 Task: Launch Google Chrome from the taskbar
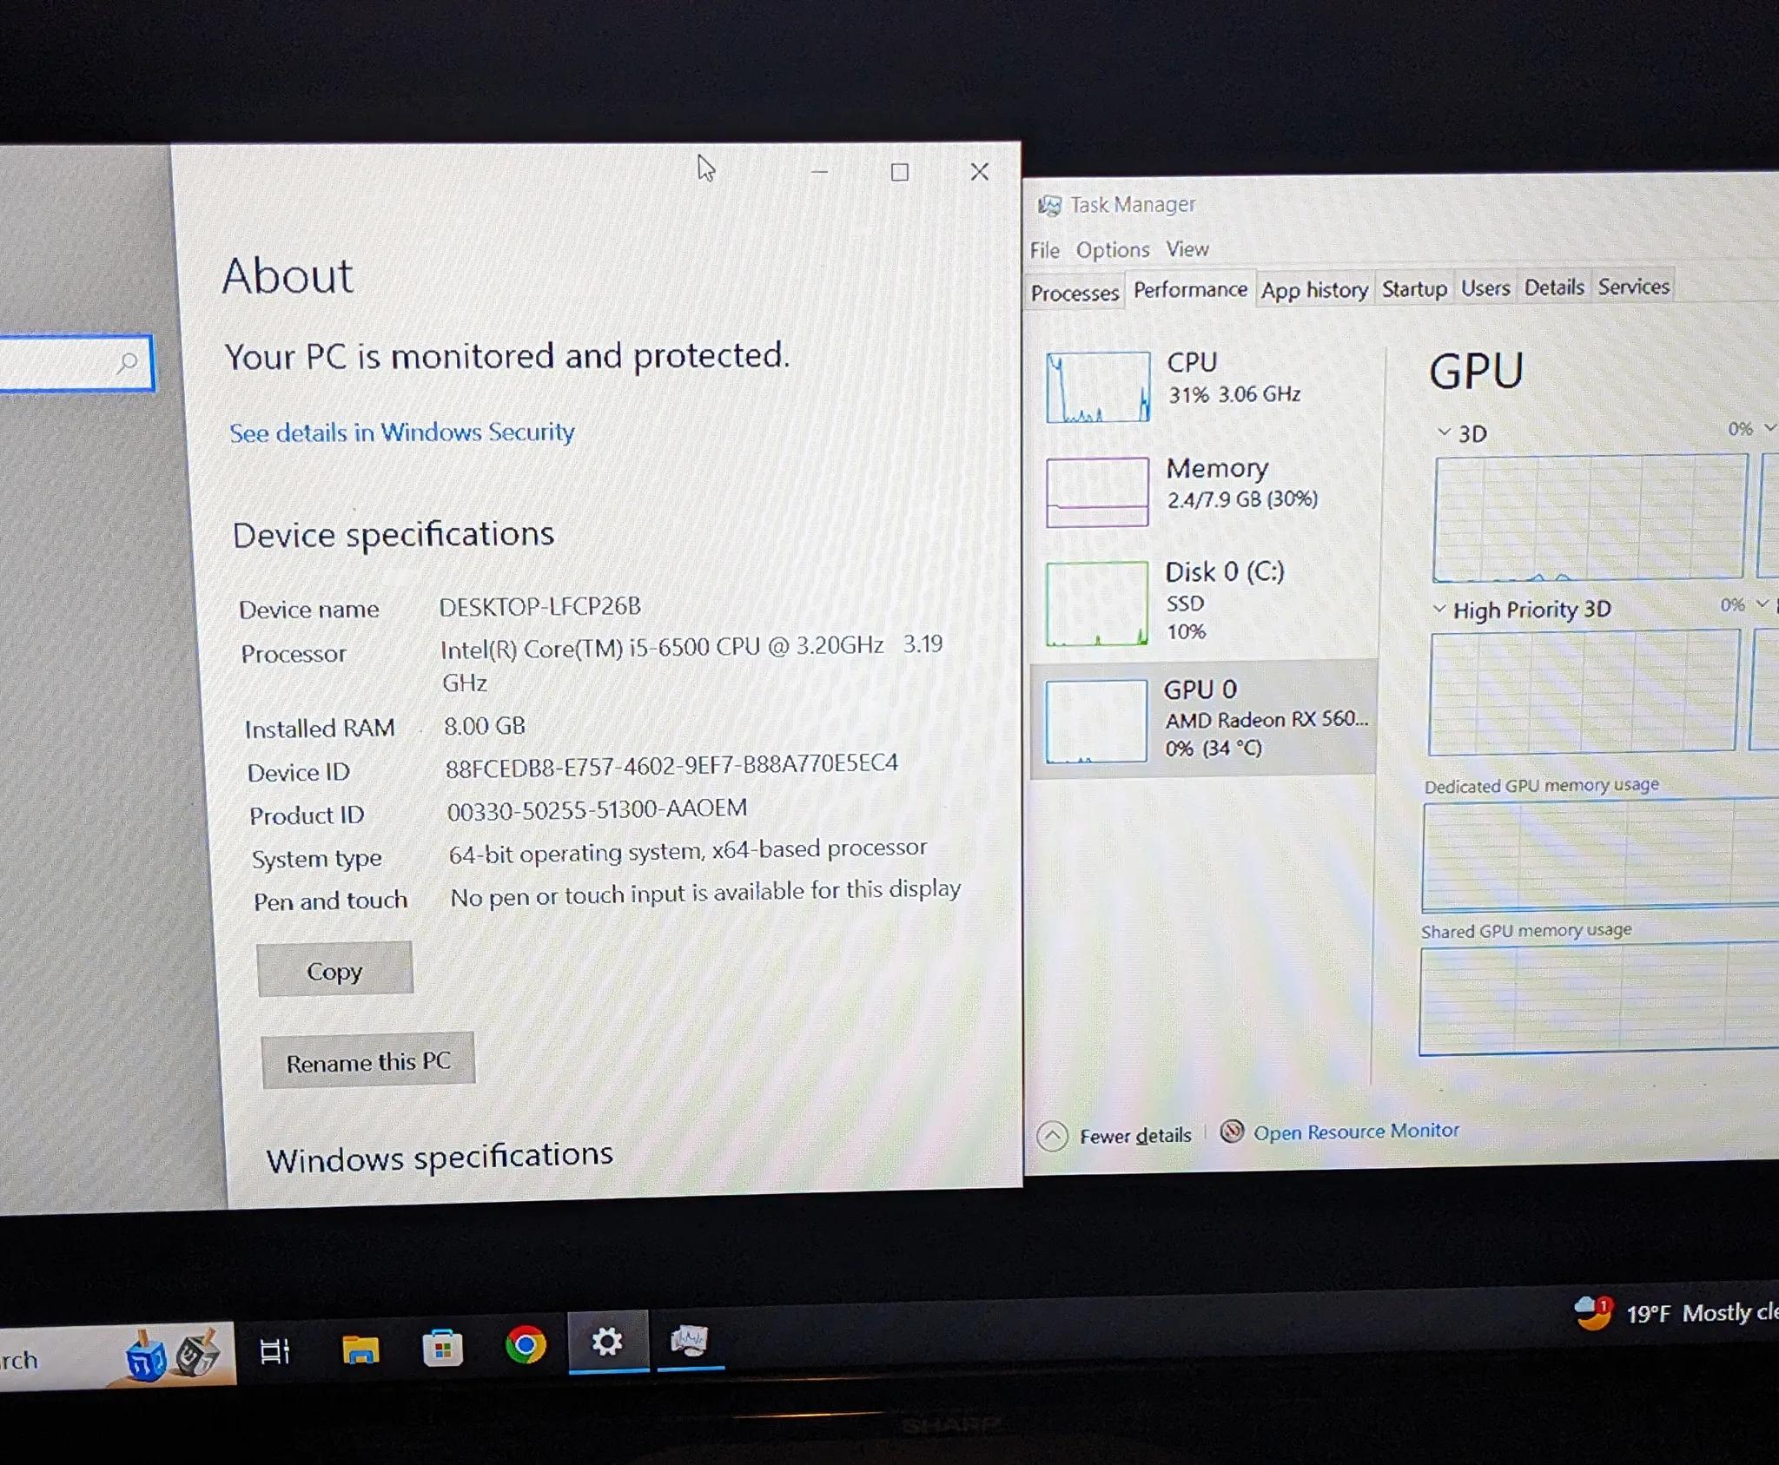click(x=526, y=1345)
